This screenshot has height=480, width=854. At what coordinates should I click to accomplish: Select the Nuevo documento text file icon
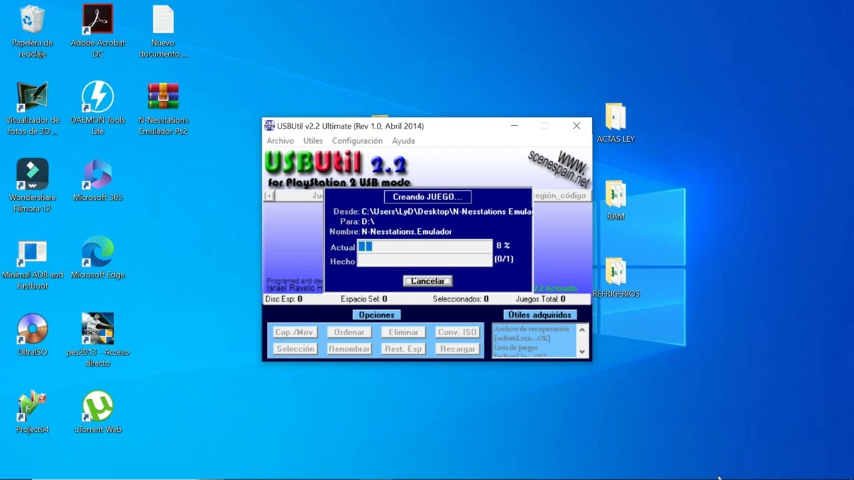pyautogui.click(x=163, y=31)
